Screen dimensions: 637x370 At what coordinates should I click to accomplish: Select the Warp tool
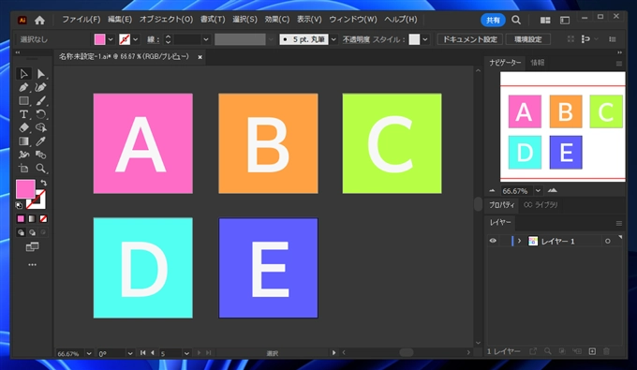tap(23, 155)
